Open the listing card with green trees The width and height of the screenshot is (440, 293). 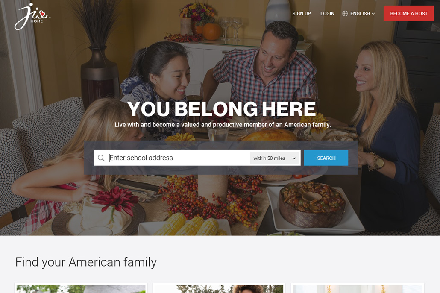tap(81, 288)
